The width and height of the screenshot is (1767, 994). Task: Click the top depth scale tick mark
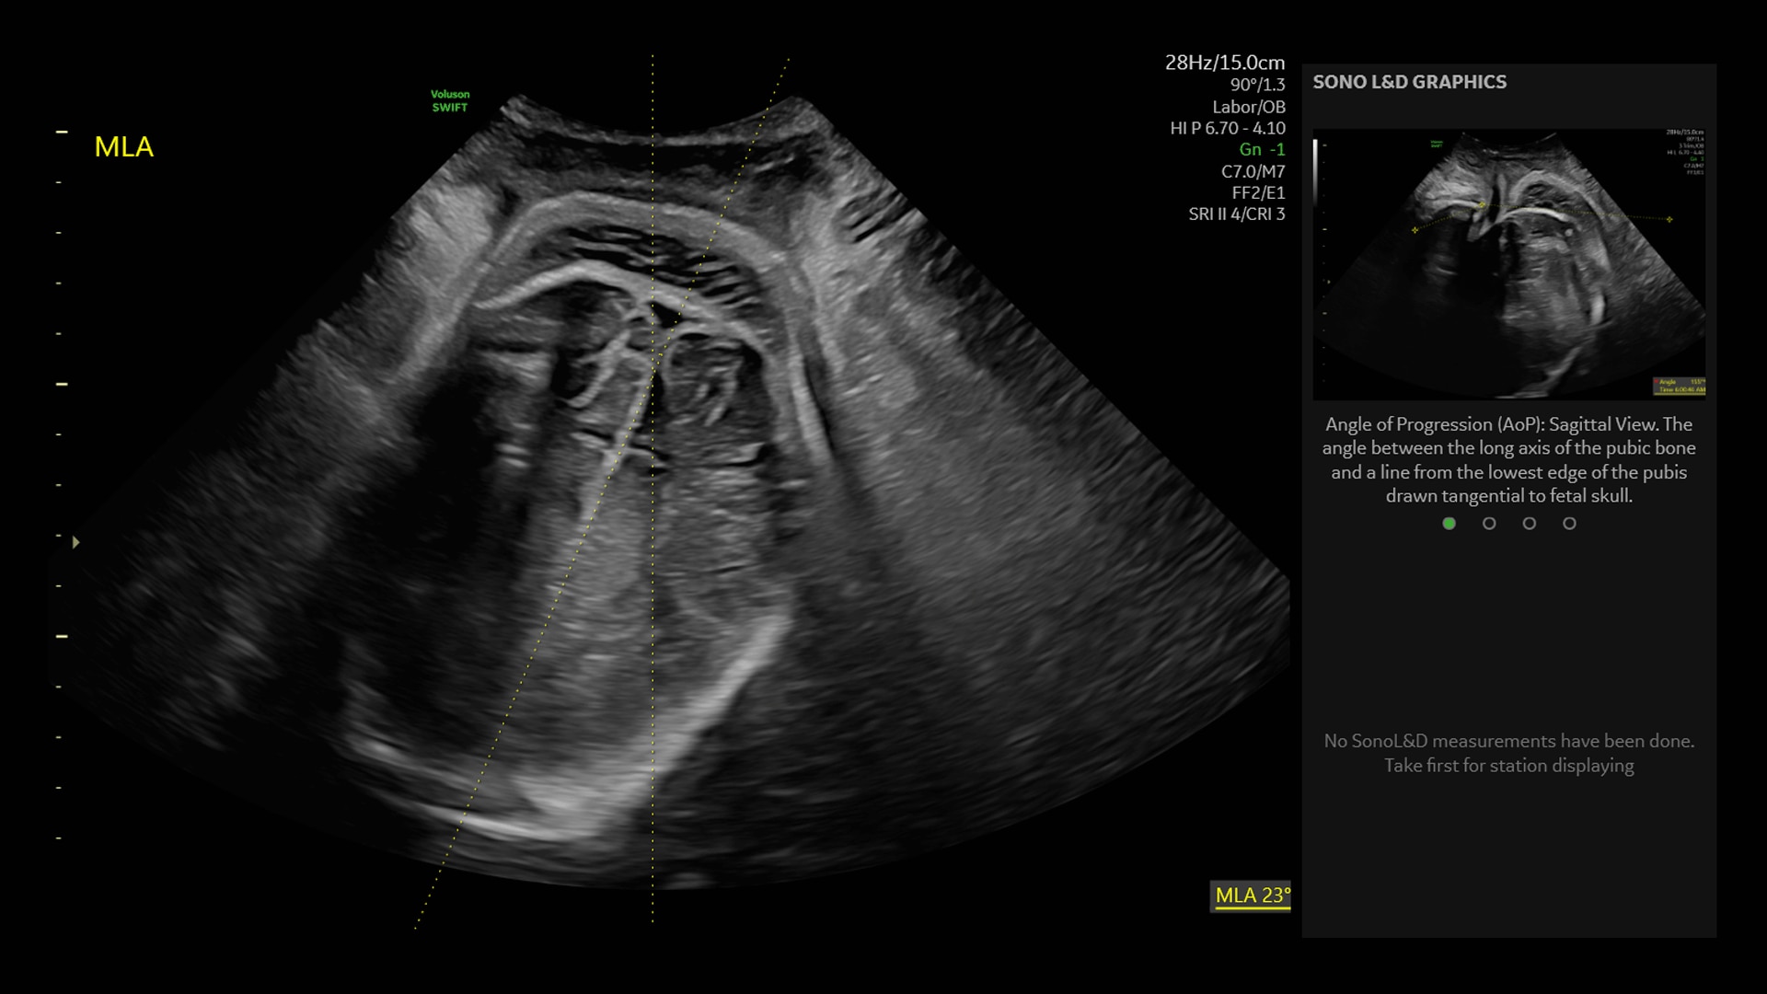coord(62,133)
